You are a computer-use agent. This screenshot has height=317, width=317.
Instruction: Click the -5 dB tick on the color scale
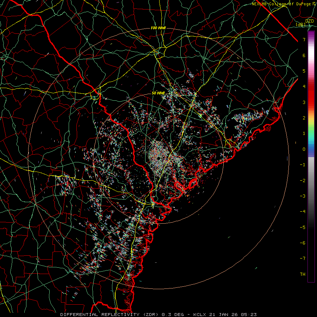[303, 227]
